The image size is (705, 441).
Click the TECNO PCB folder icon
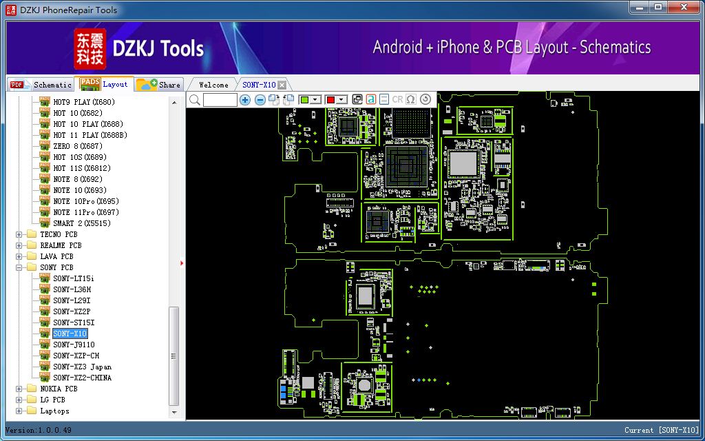pos(32,234)
